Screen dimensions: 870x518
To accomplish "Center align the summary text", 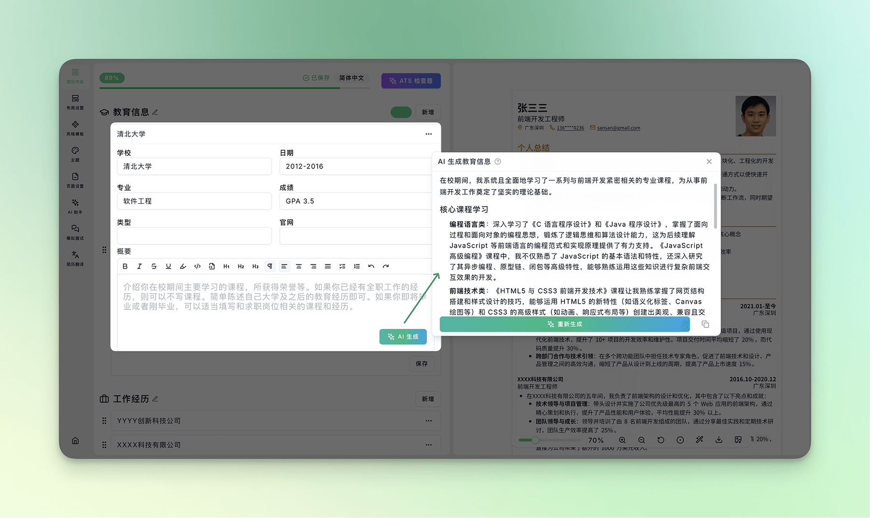I will (x=299, y=266).
